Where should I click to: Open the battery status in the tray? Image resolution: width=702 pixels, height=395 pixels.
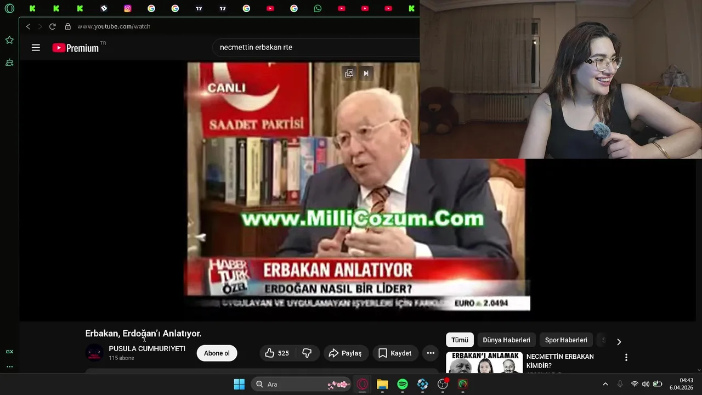657,384
